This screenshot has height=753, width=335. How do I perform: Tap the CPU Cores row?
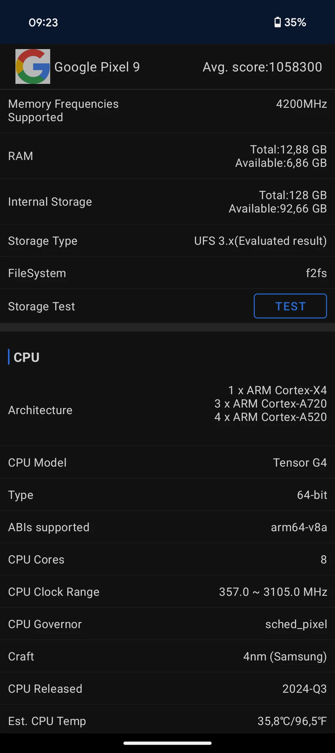[x=167, y=559]
